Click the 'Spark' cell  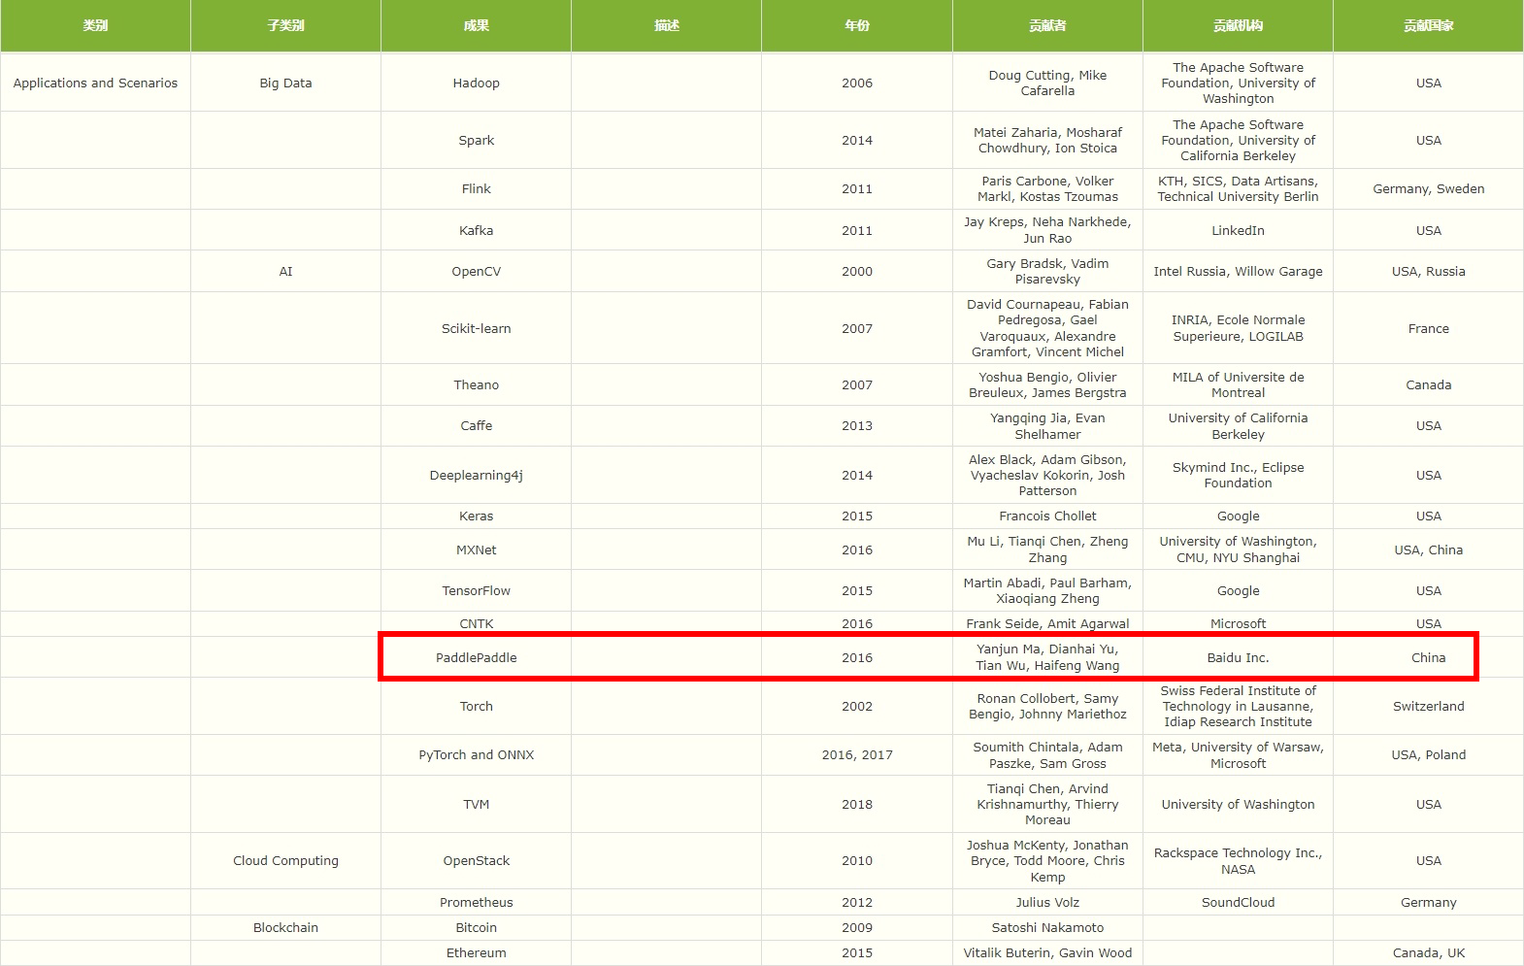[x=476, y=140]
